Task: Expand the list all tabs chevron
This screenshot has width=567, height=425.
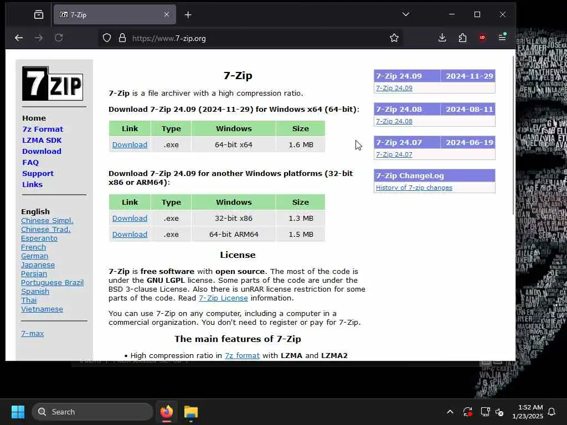Action: pyautogui.click(x=406, y=14)
